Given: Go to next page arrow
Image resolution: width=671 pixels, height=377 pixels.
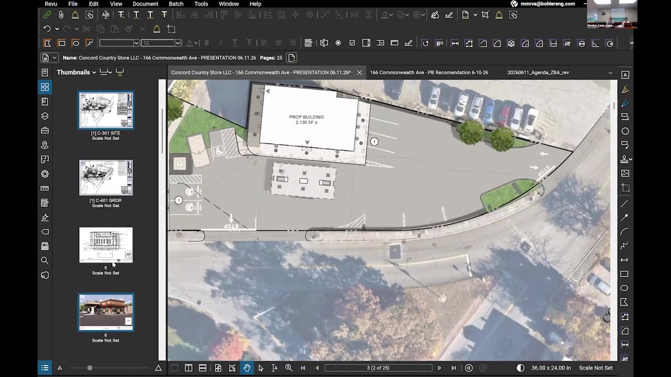Looking at the screenshot, I should point(439,368).
